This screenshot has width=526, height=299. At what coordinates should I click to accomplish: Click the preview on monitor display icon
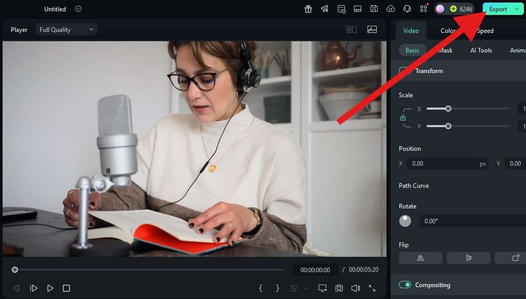click(x=322, y=288)
